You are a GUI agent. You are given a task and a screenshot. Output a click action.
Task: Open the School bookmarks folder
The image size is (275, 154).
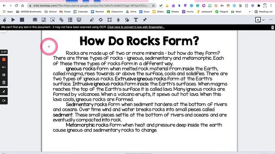(51, 12)
